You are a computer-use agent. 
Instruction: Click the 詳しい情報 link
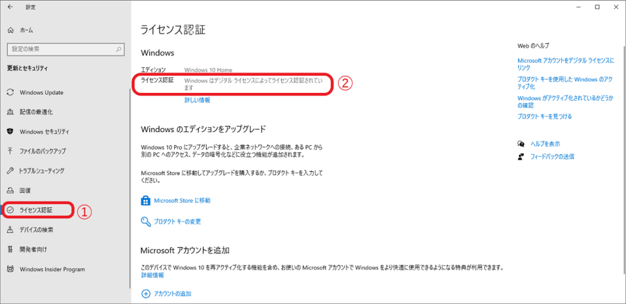coord(197,100)
